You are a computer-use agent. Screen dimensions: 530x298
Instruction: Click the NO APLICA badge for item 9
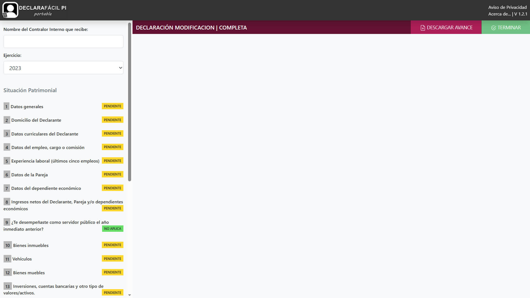coord(113,228)
